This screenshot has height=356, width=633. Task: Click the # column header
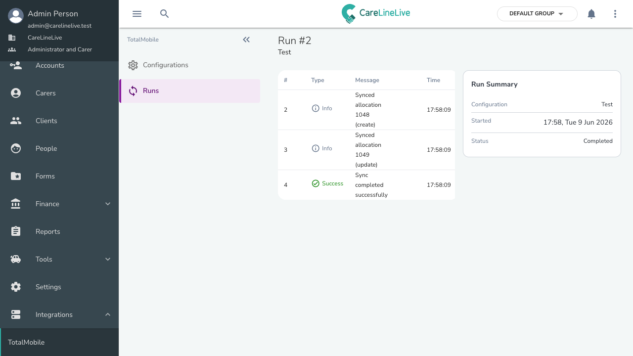tap(286, 80)
